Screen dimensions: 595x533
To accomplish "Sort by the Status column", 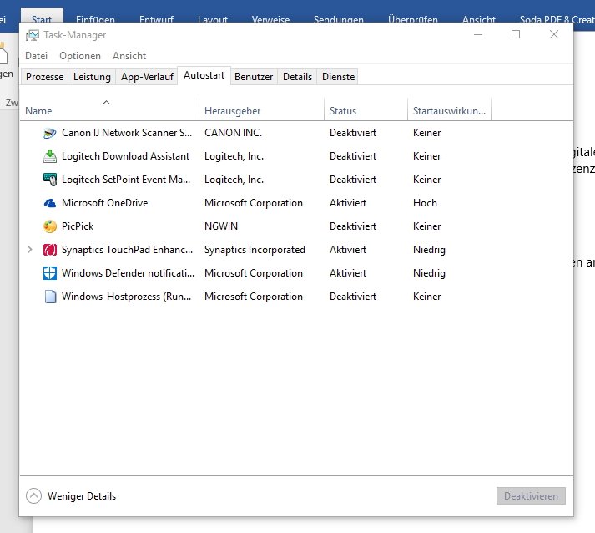I will (366, 110).
